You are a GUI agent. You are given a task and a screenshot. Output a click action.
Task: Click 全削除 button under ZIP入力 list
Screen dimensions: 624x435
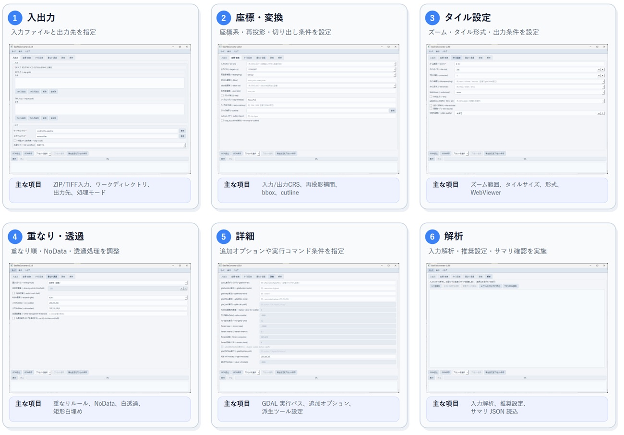53,92
